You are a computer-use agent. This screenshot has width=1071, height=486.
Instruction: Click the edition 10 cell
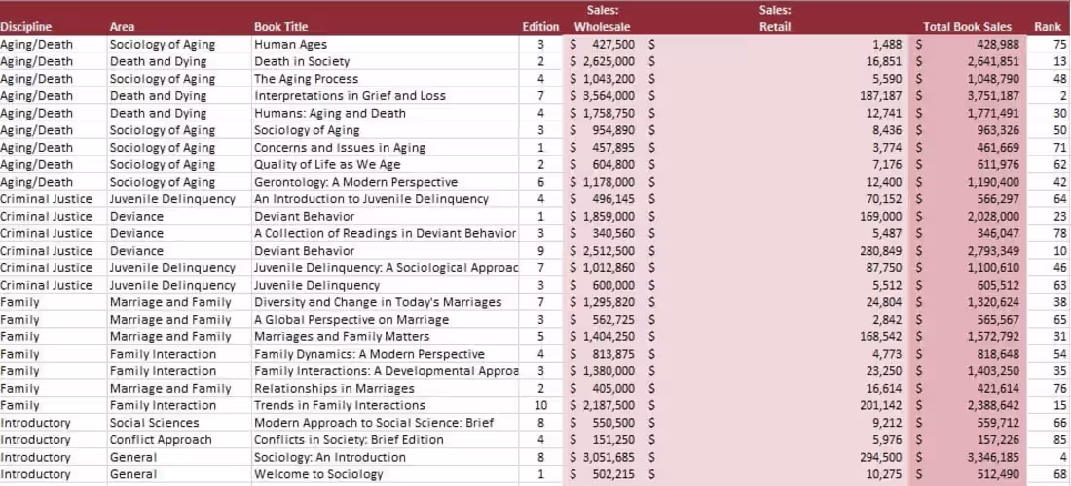(540, 405)
